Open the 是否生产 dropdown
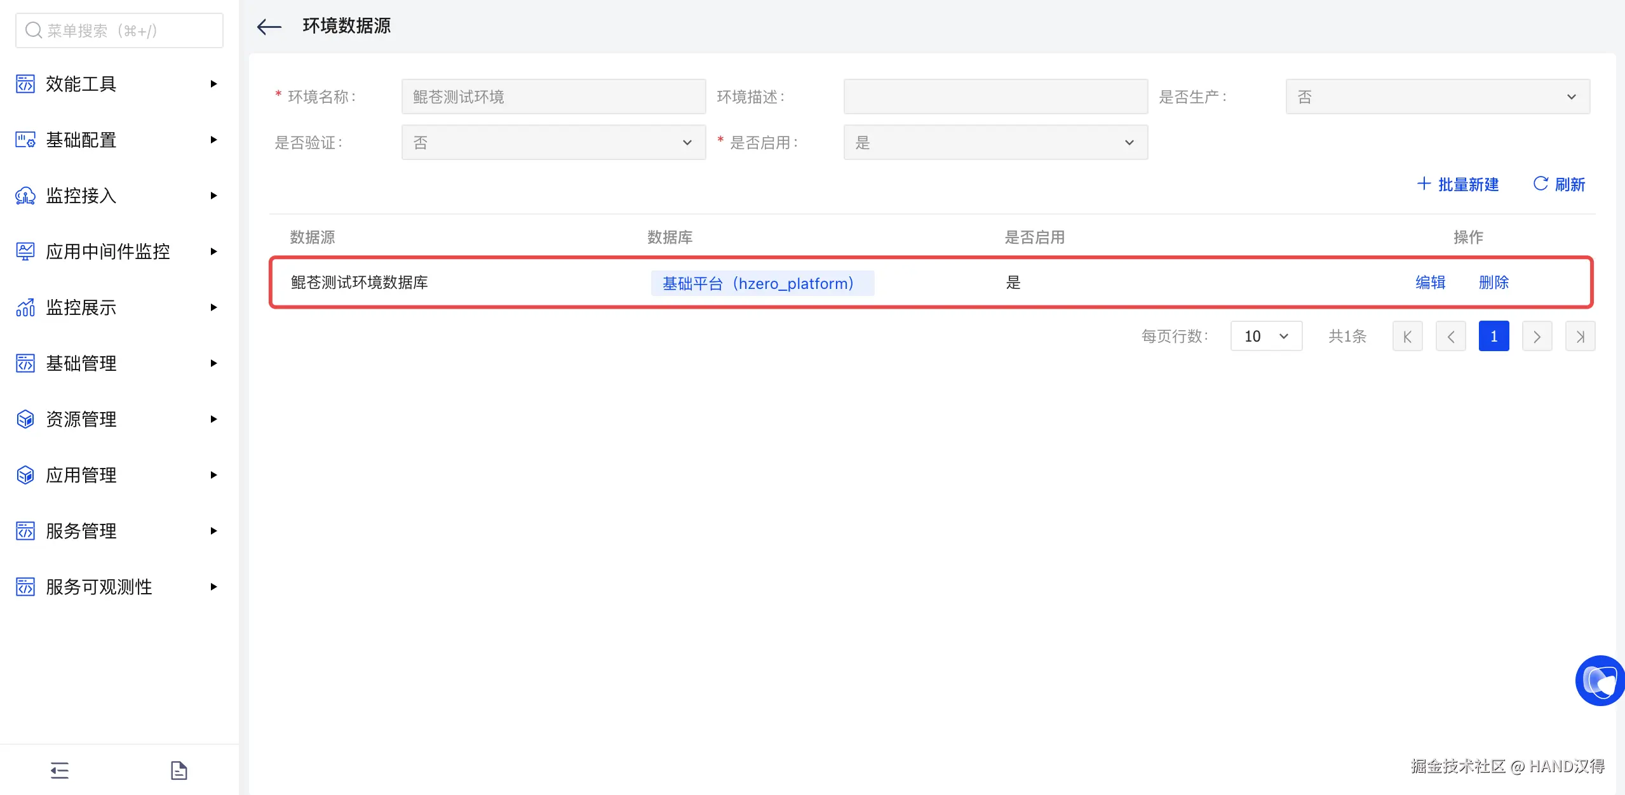The image size is (1625, 795). point(1437,97)
